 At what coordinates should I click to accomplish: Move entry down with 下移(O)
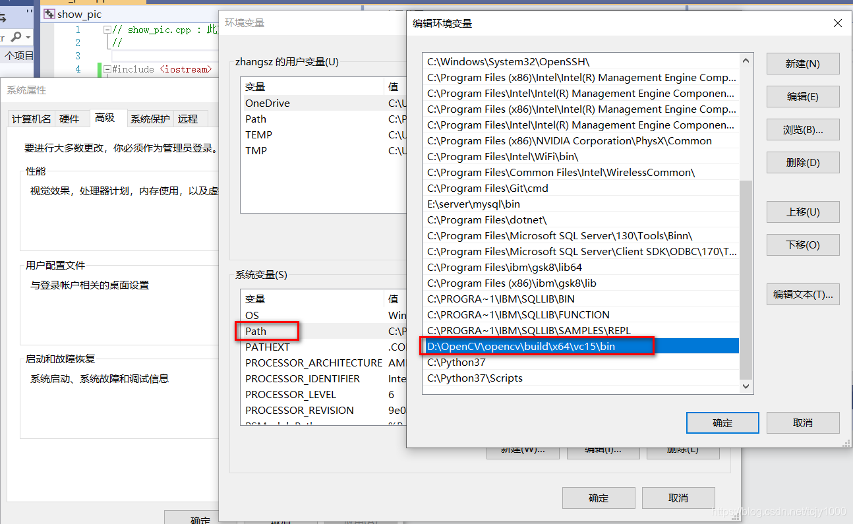pyautogui.click(x=803, y=245)
